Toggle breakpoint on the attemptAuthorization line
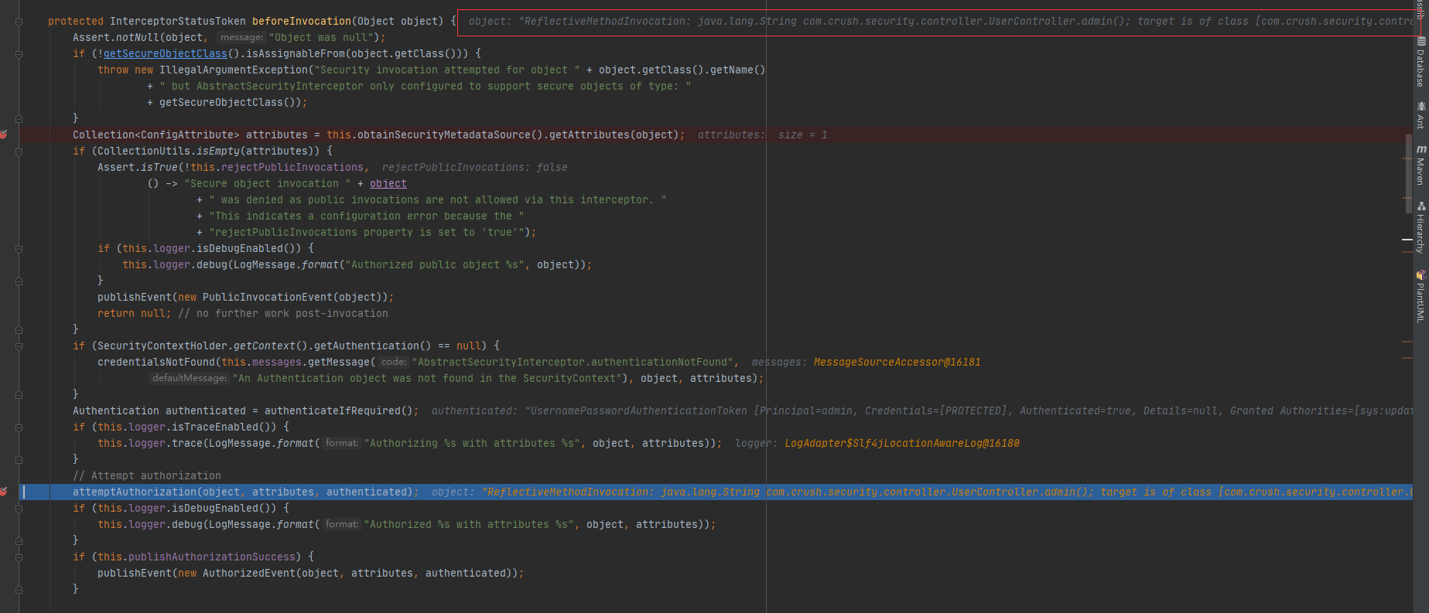 pos(3,492)
